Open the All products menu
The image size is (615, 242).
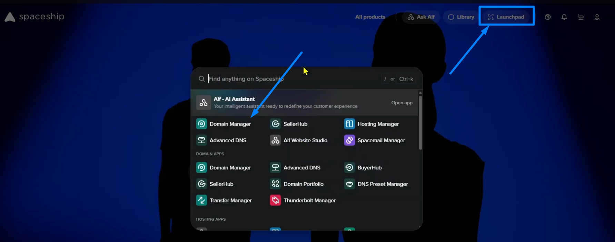pyautogui.click(x=370, y=17)
